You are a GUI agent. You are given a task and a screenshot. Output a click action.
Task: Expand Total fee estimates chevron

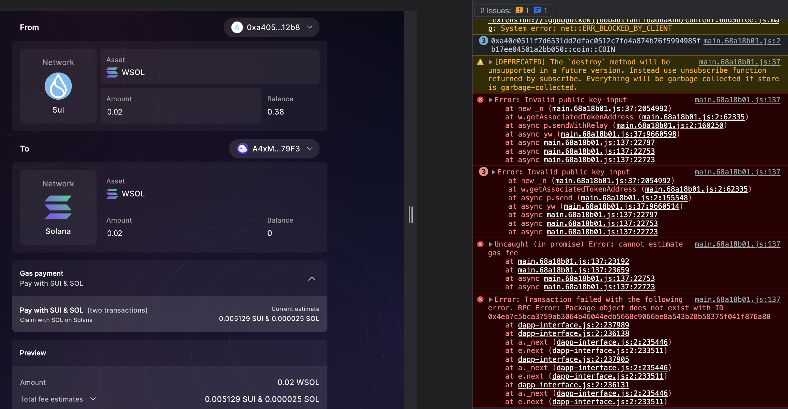(93, 399)
